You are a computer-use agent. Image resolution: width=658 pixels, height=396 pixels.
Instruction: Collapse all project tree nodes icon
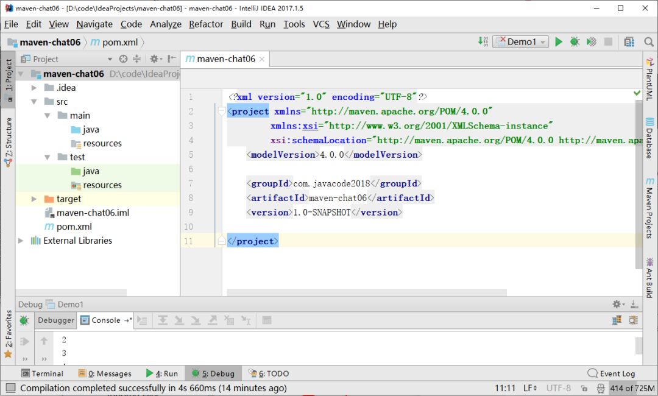coord(136,59)
